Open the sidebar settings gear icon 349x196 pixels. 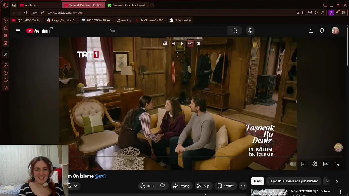[x=5, y=88]
